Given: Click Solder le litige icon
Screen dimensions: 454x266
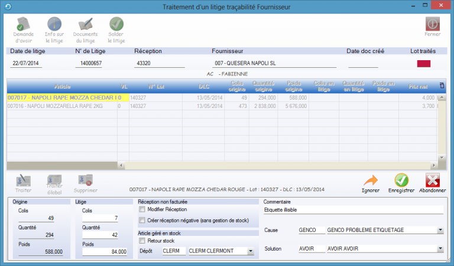Looking at the screenshot, I should coord(116,25).
